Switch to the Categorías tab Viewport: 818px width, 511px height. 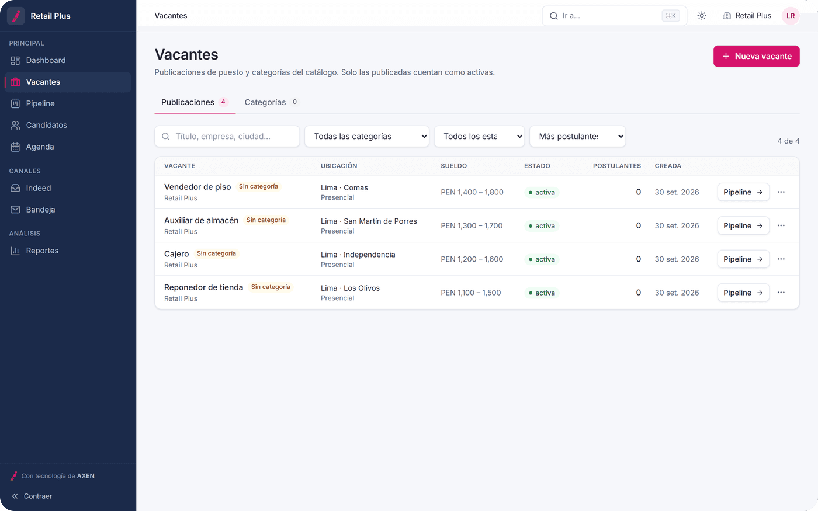click(x=271, y=102)
